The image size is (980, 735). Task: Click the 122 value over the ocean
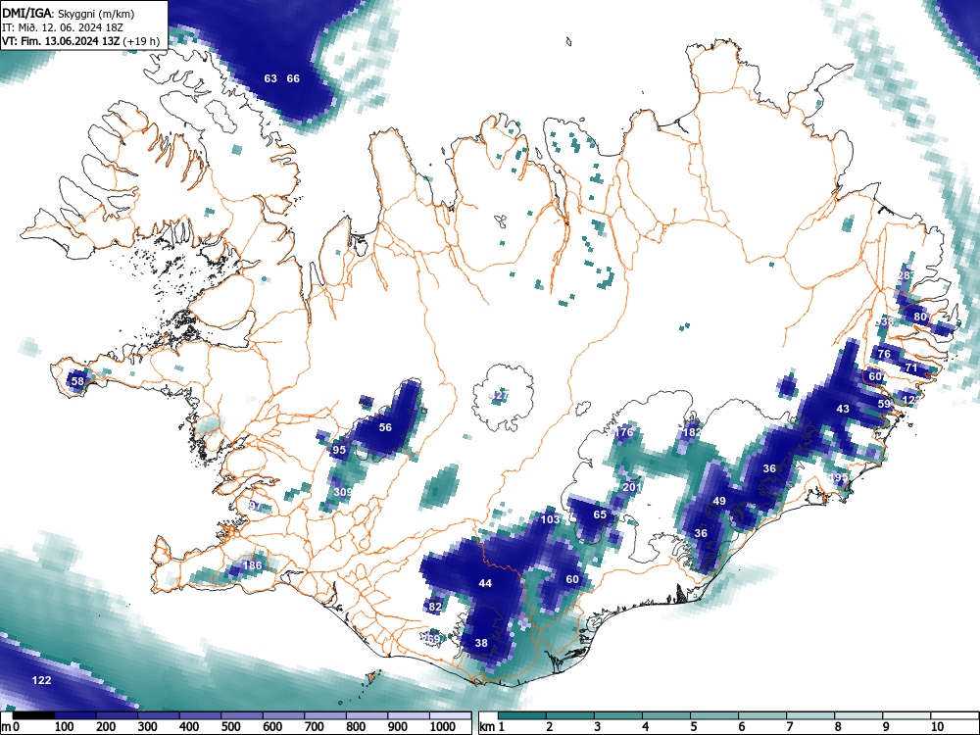pyautogui.click(x=41, y=680)
